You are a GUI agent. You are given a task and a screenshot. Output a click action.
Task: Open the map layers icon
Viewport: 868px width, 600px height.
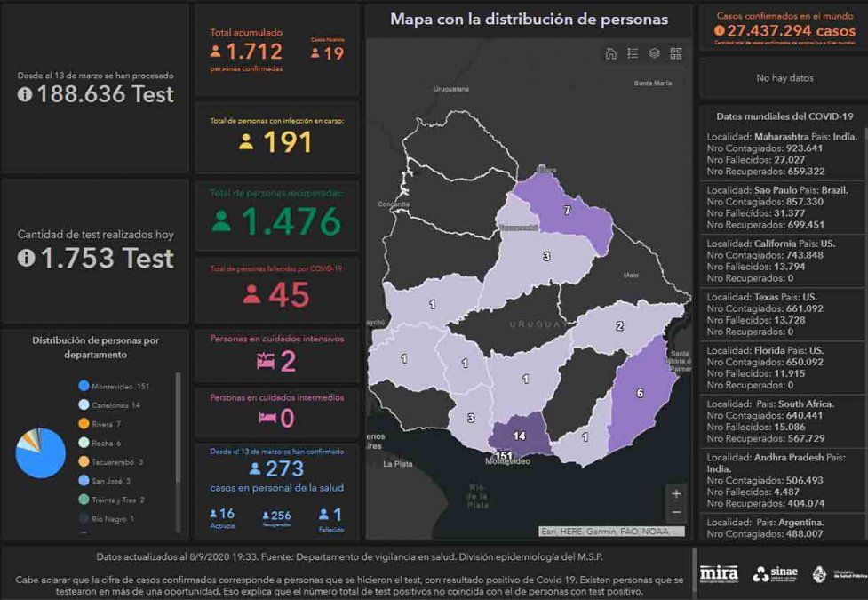[654, 53]
